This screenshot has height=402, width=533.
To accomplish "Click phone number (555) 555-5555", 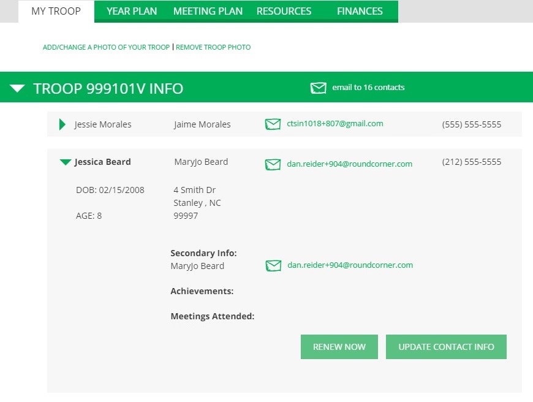I will pos(472,124).
